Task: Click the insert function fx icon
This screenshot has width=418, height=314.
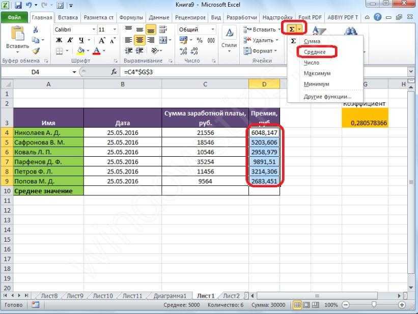Action: pyautogui.click(x=114, y=72)
